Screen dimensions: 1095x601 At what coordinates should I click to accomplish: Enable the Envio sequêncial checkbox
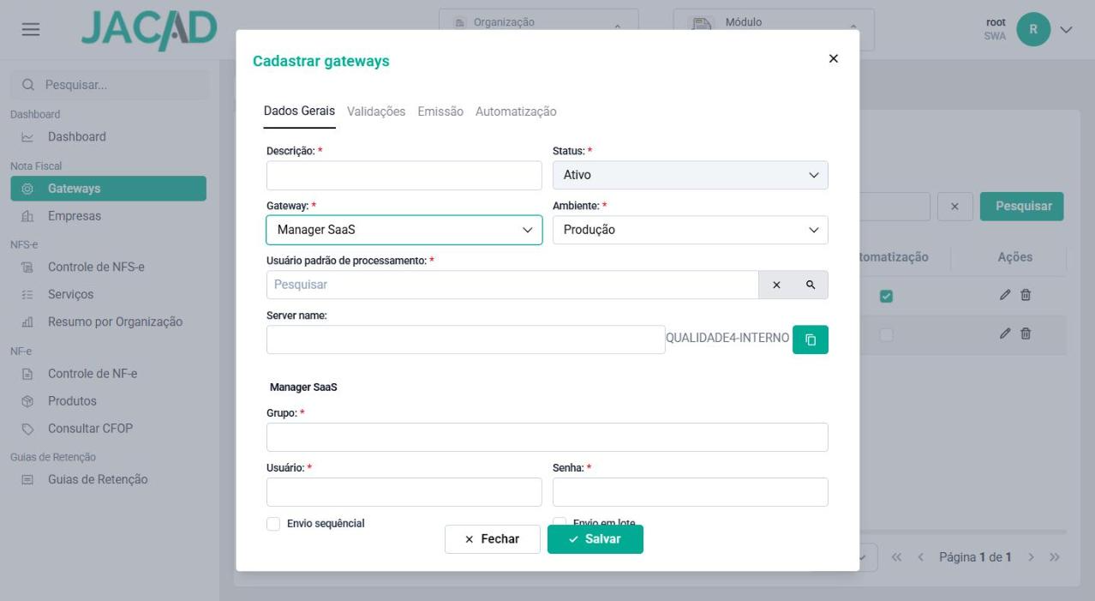[x=273, y=524]
